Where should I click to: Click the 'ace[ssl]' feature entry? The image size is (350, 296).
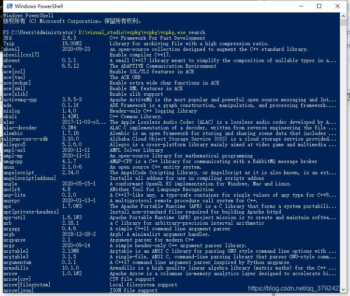pos(14,72)
